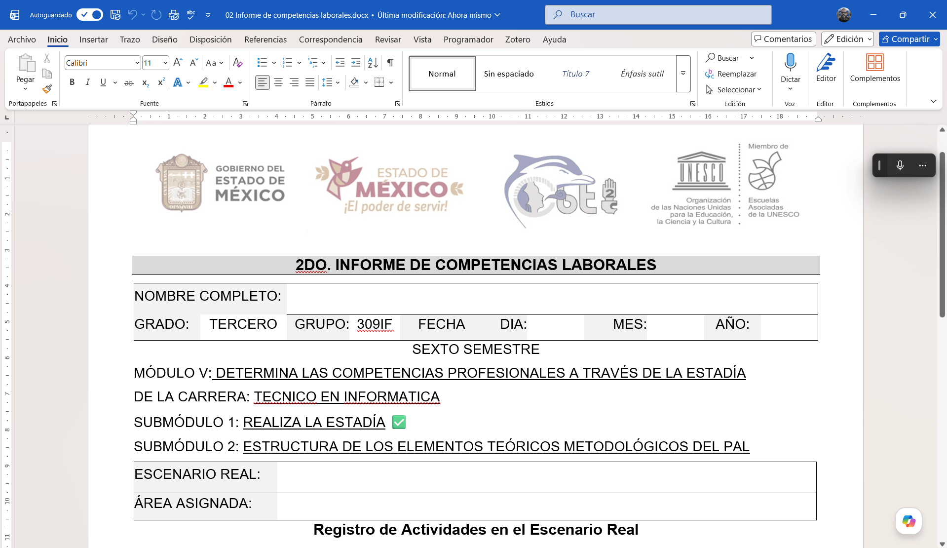Open the Seleccionar dropdown
The image size is (947, 548).
click(x=734, y=89)
